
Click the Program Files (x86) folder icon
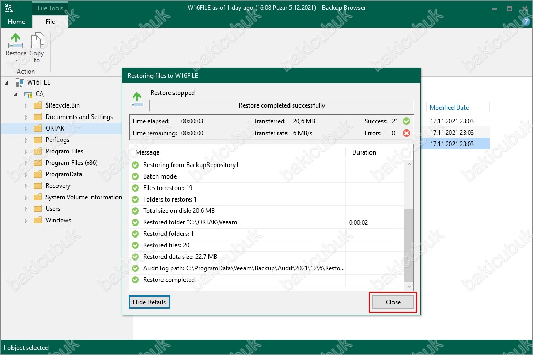tap(38, 163)
